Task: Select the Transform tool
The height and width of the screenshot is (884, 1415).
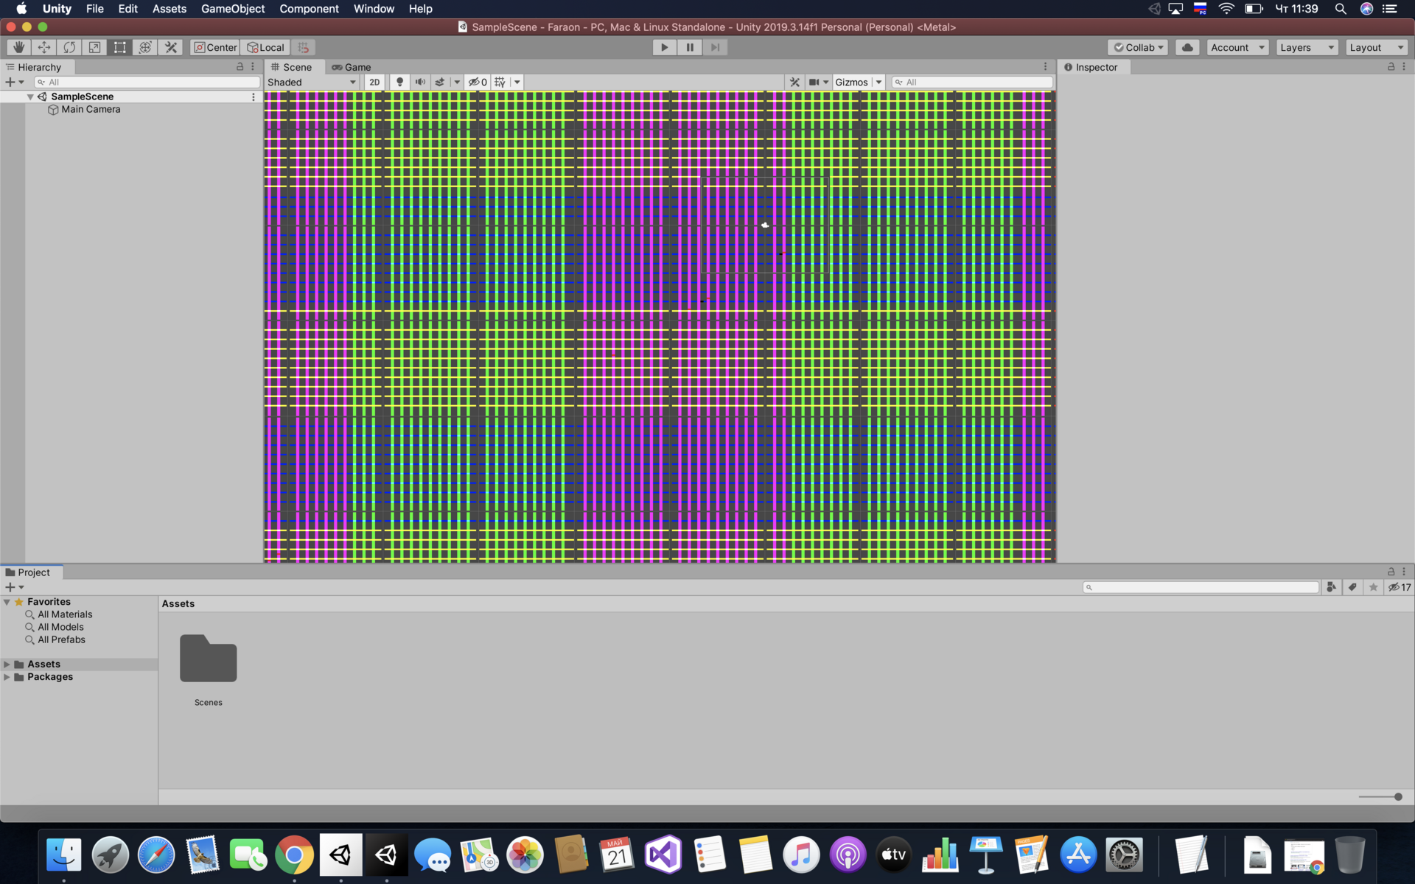Action: coord(145,47)
